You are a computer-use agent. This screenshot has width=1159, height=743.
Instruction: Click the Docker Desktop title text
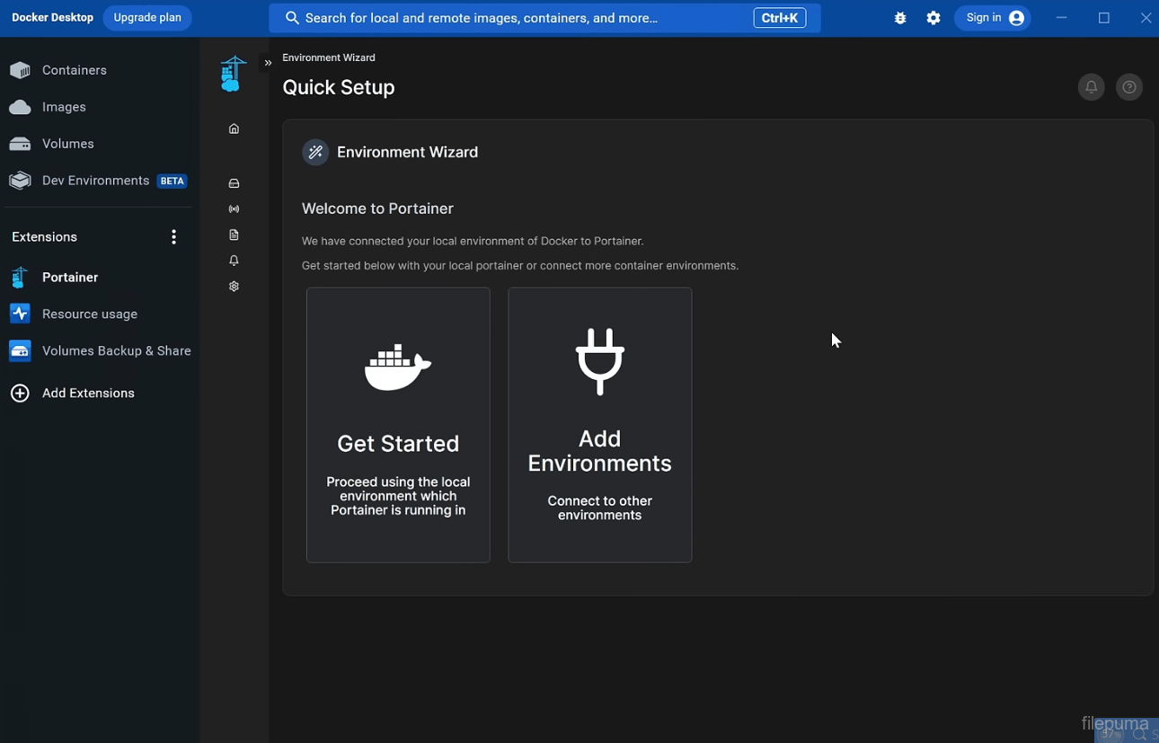[52, 17]
